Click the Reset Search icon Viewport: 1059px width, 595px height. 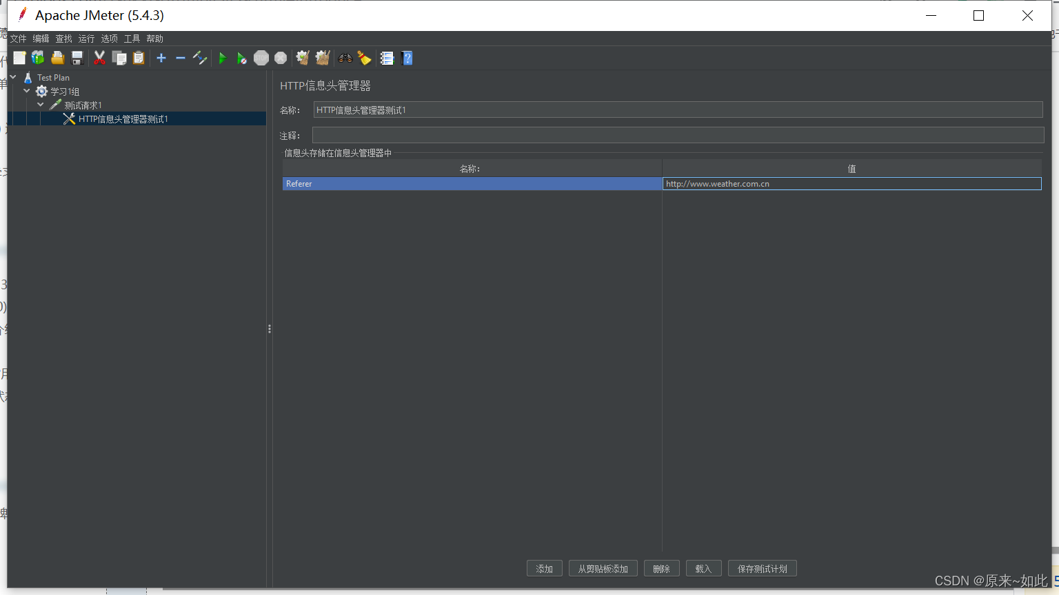[x=365, y=58]
